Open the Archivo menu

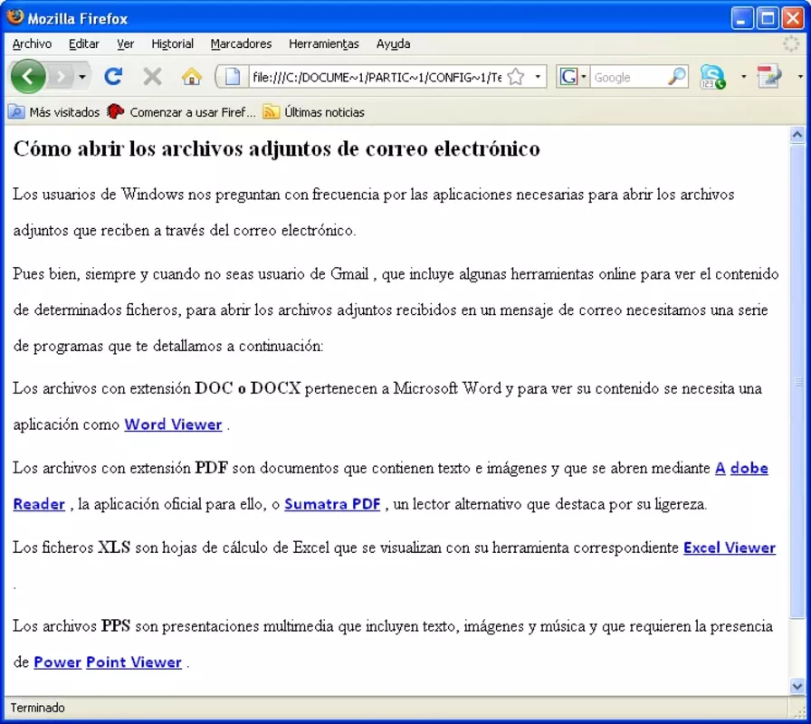click(32, 44)
